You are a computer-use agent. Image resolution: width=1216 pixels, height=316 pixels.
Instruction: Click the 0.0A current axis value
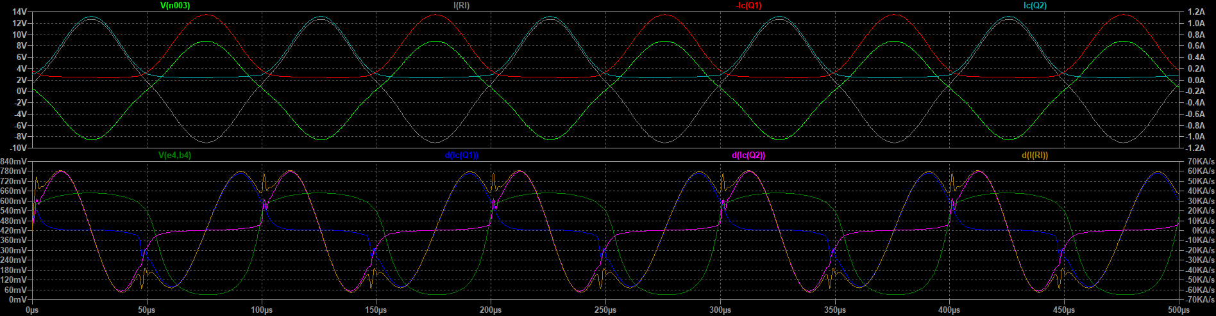tap(1195, 80)
